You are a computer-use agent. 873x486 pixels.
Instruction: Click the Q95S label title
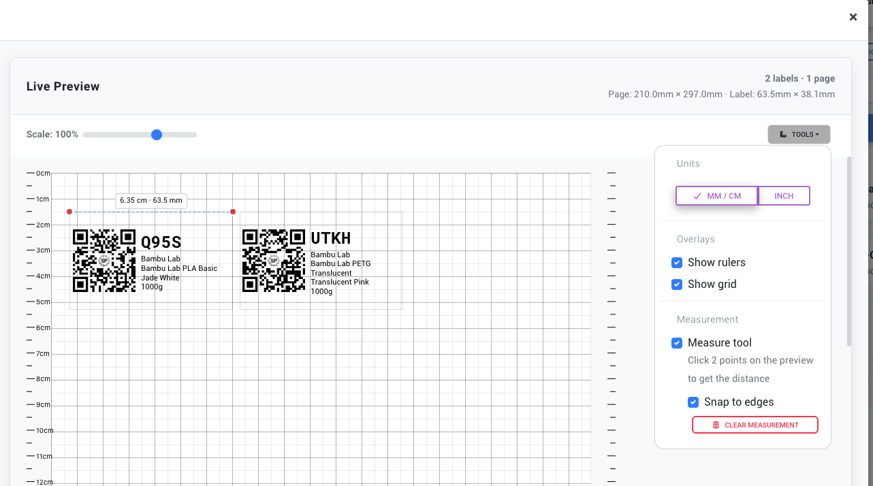[x=161, y=242]
